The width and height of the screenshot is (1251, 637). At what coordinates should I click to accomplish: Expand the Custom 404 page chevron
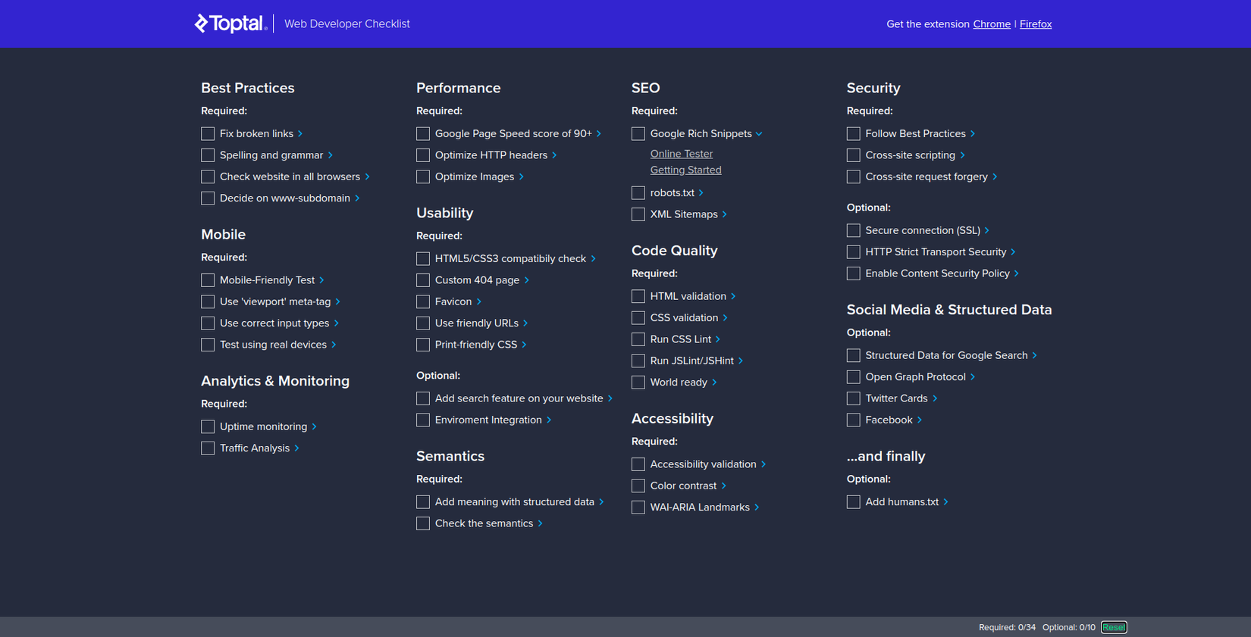[x=527, y=280]
